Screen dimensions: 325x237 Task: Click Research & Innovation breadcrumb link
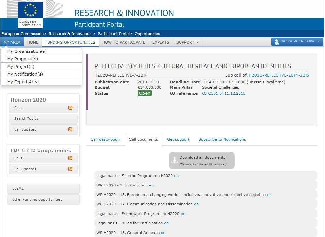[70, 34]
